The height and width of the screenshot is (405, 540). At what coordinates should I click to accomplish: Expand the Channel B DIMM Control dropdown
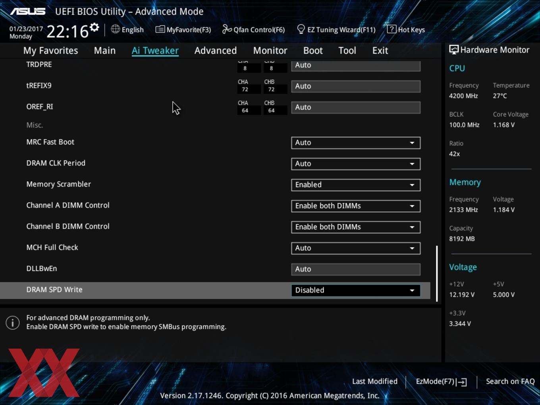(356, 227)
